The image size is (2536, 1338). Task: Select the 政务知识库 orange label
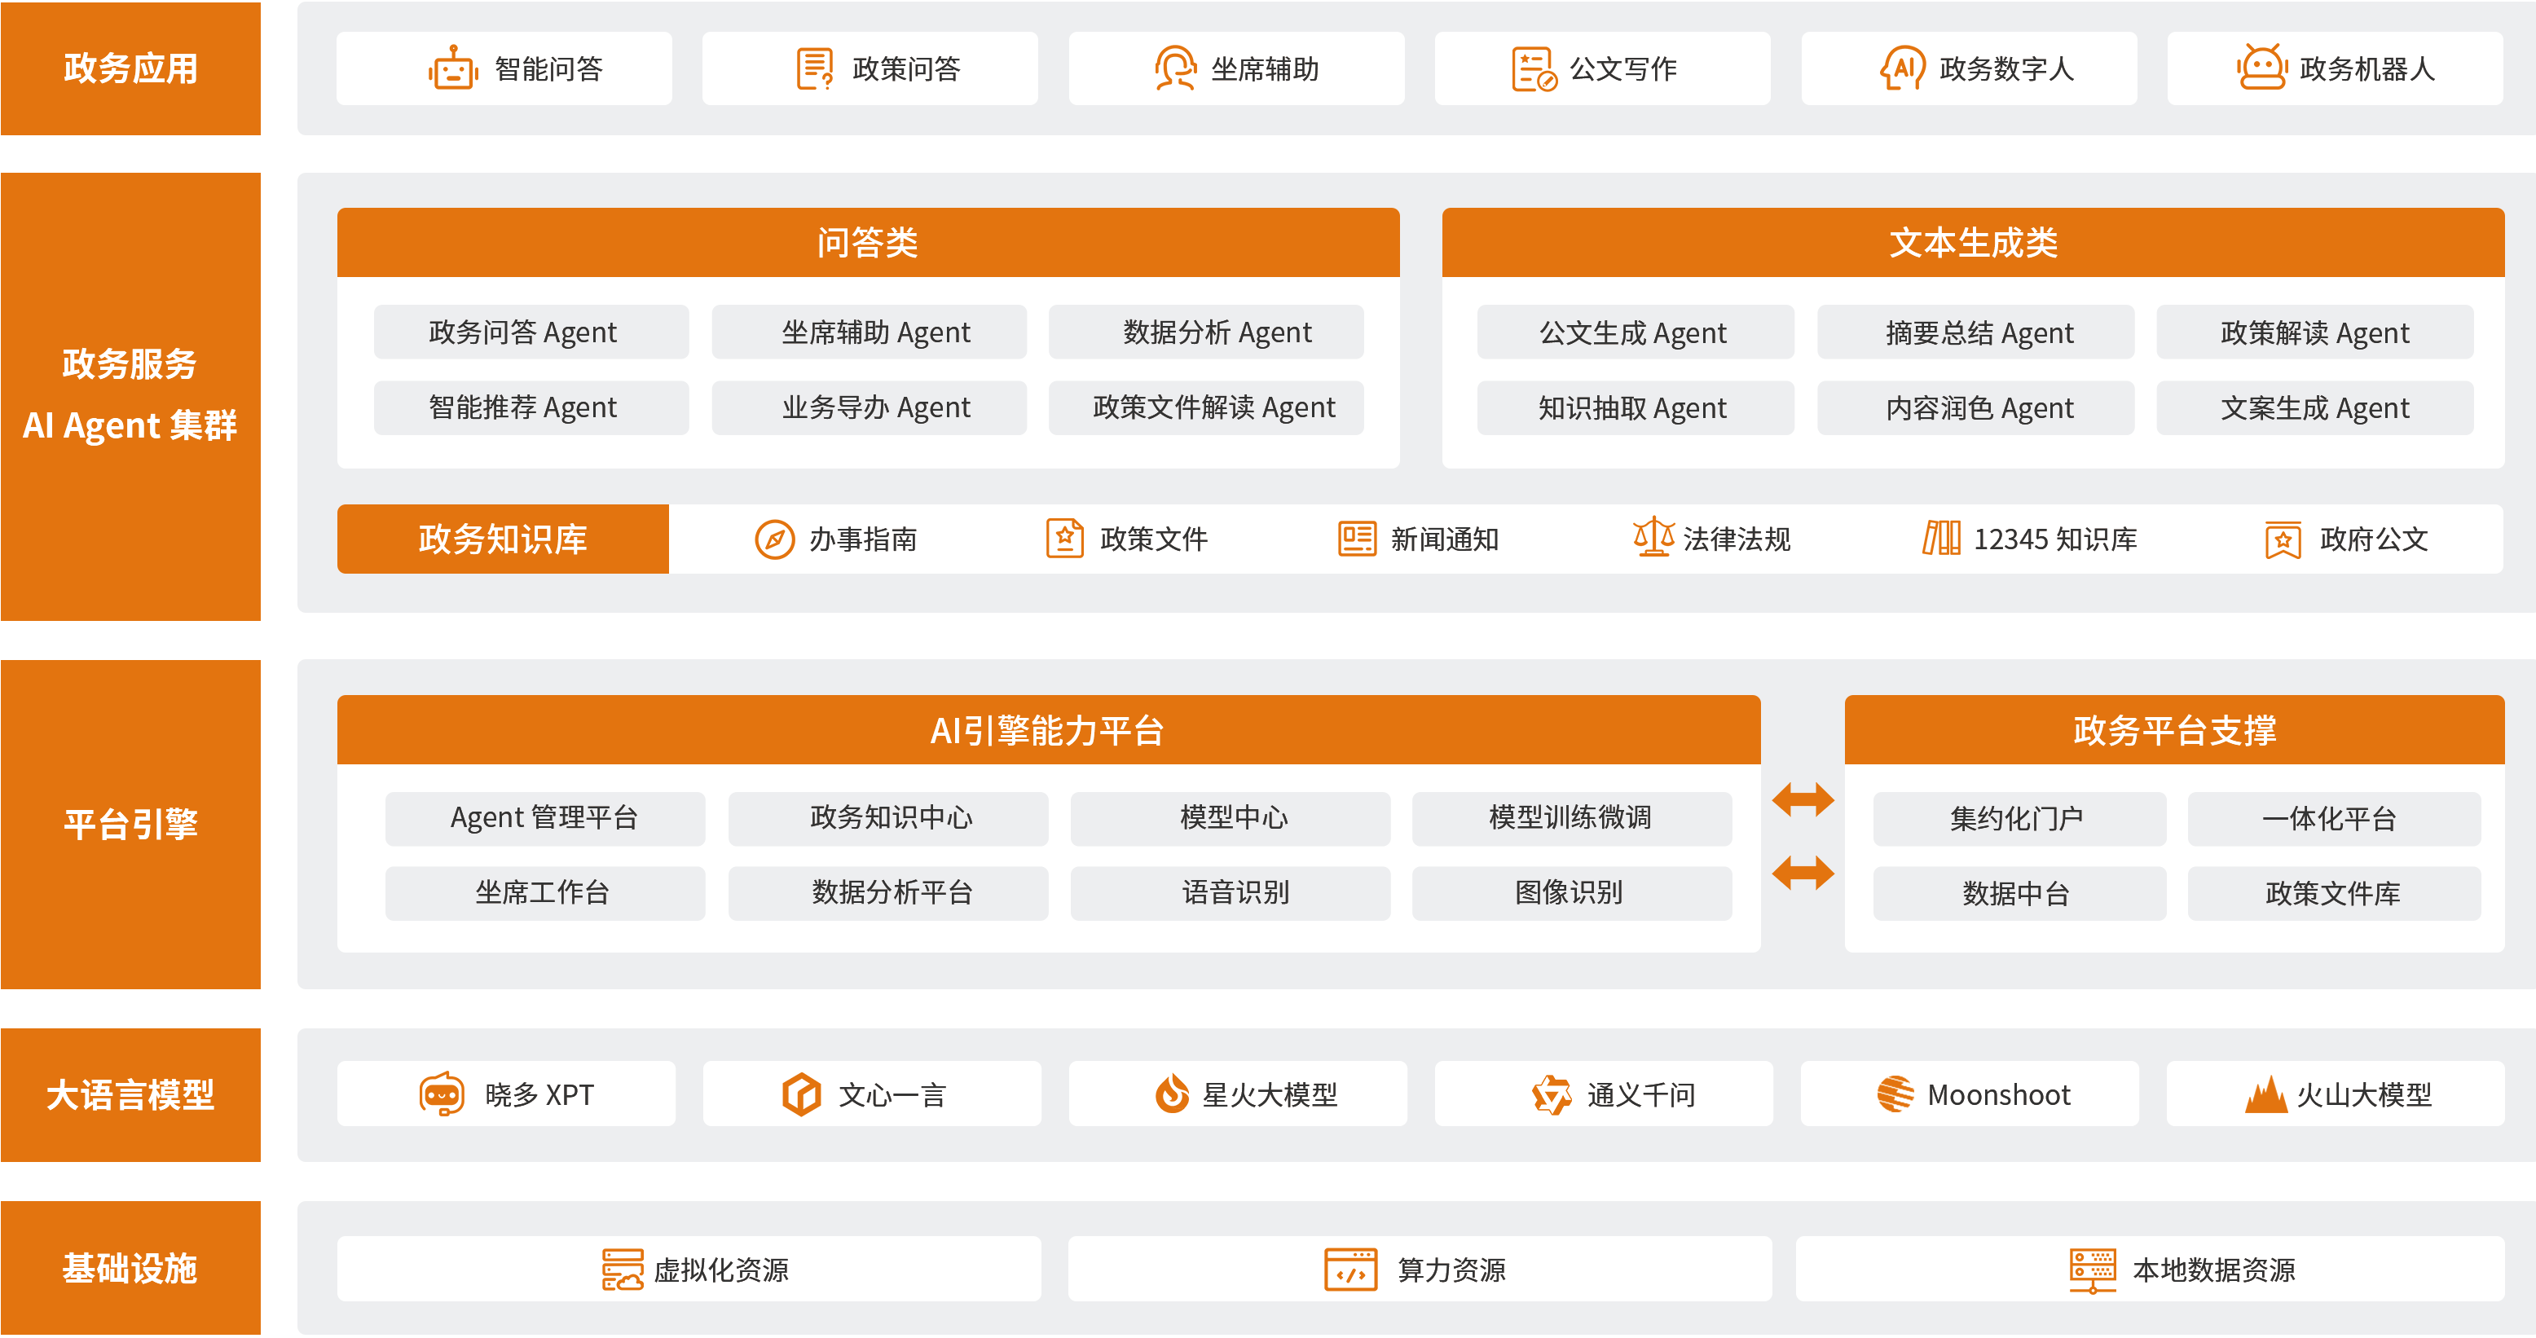click(502, 539)
